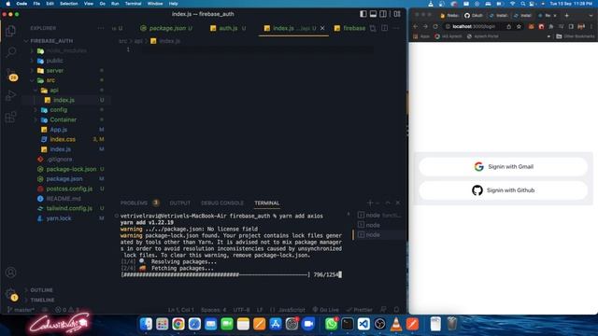Open the firebase editor tab

[x=350, y=28]
